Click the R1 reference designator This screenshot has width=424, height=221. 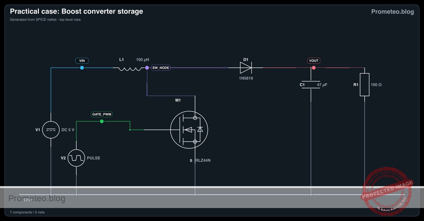[x=356, y=85]
